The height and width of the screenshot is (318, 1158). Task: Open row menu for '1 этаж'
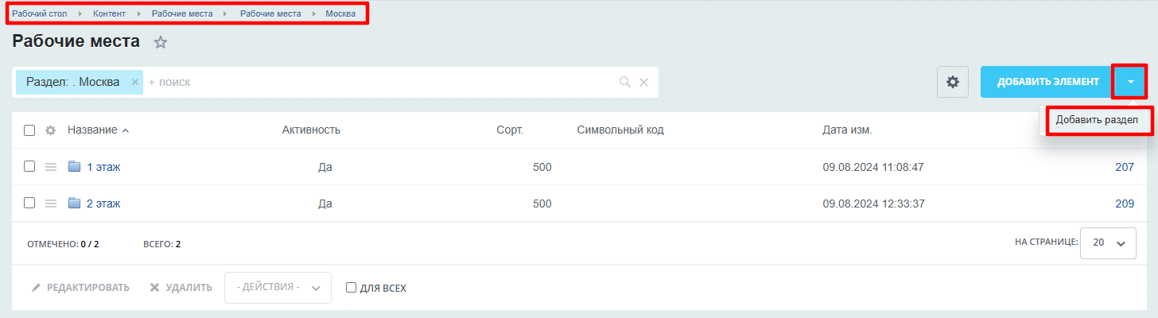51,167
